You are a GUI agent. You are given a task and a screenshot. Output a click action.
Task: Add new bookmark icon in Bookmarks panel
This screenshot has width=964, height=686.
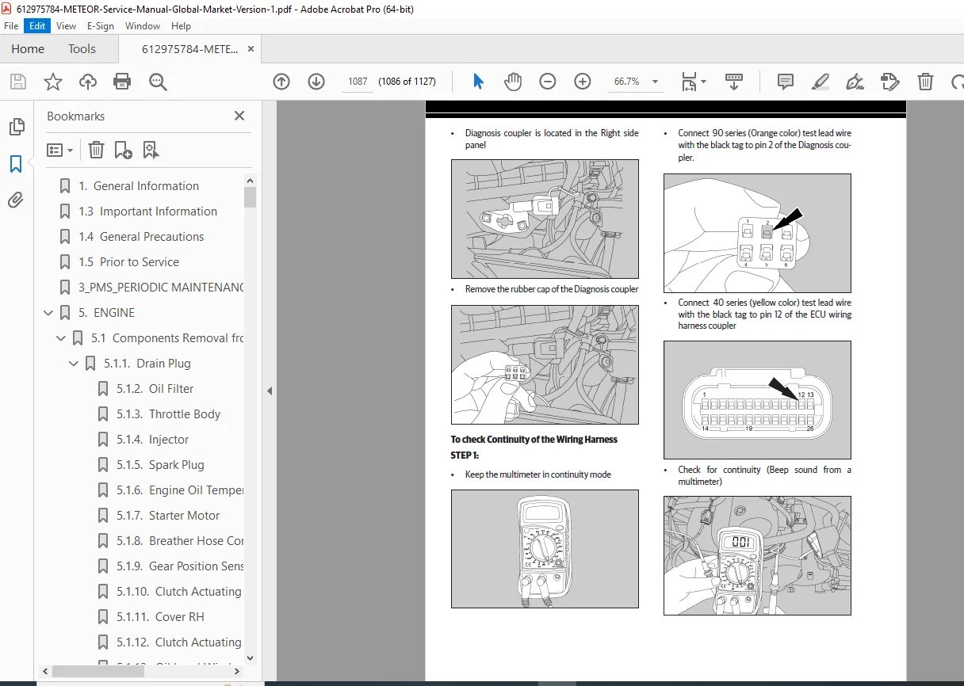(x=123, y=150)
